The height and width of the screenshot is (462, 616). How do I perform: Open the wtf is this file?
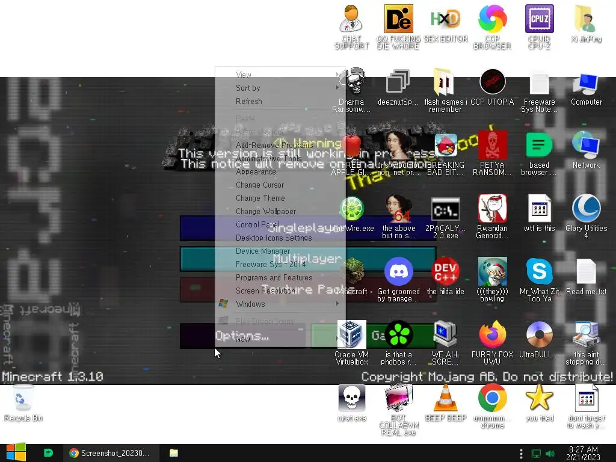[539, 208]
